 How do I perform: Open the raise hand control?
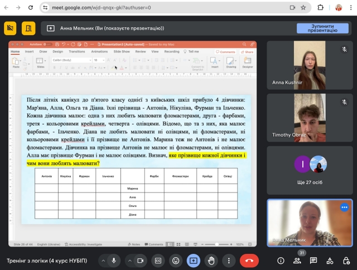(211, 261)
